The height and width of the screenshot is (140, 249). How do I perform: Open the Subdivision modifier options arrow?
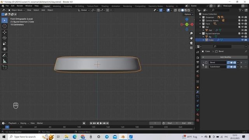pos(238,67)
